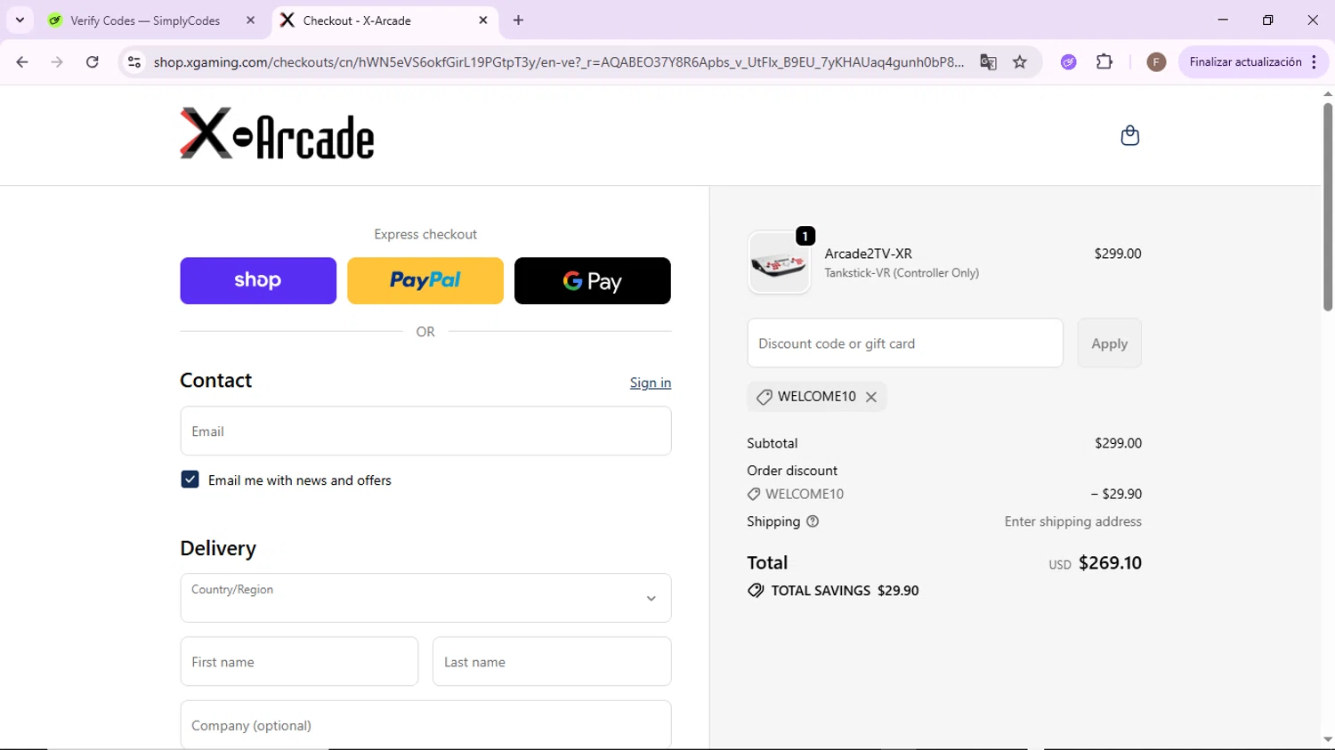Click the browser forward arrow
1335x750 pixels.
[x=57, y=61]
